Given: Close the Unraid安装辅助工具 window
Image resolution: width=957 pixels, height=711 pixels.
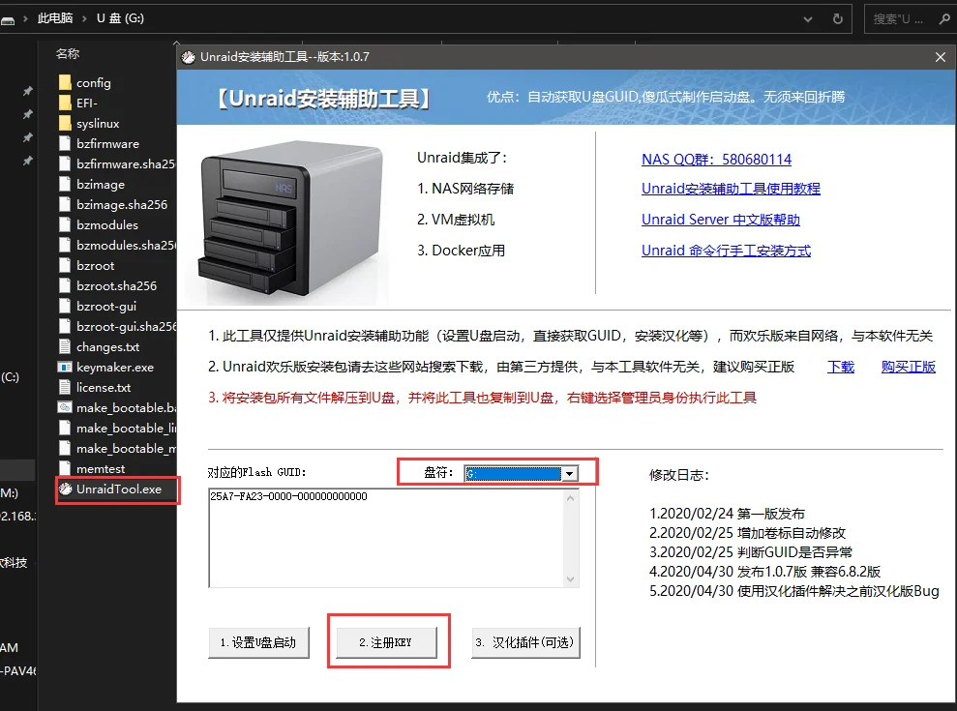Looking at the screenshot, I should tap(941, 57).
